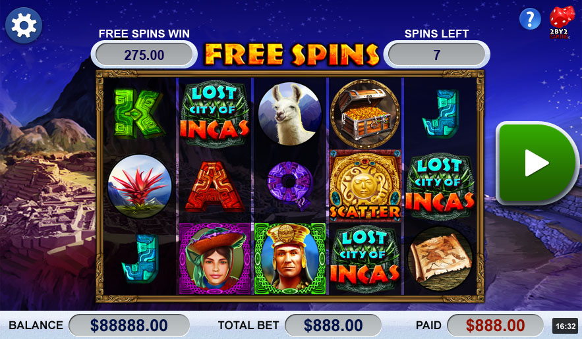This screenshot has width=582, height=339.
Task: Click the Free Spins Win 275.00 display
Action: (x=144, y=55)
